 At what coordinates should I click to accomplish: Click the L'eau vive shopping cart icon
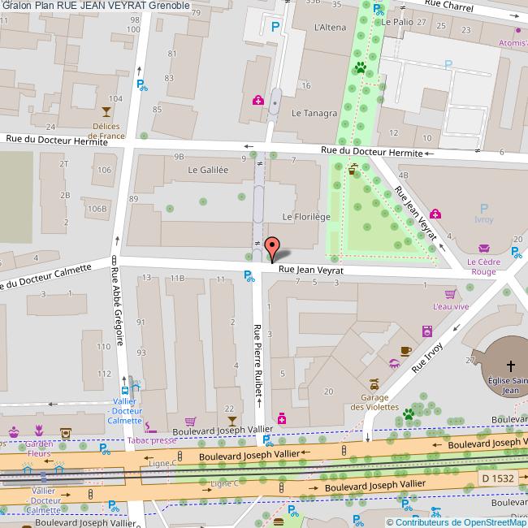450,293
